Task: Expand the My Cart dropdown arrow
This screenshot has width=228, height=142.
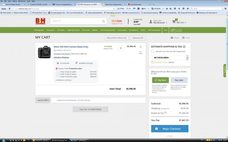Action: [186, 23]
